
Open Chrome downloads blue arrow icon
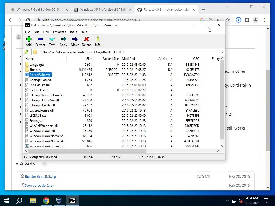238,20
